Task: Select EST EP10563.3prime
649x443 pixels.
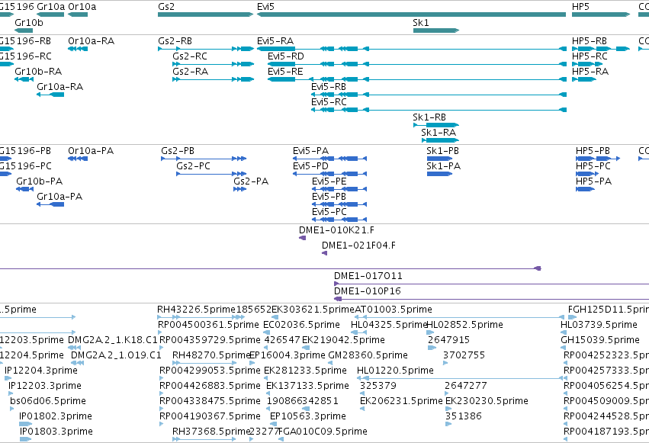Action: [274, 424]
